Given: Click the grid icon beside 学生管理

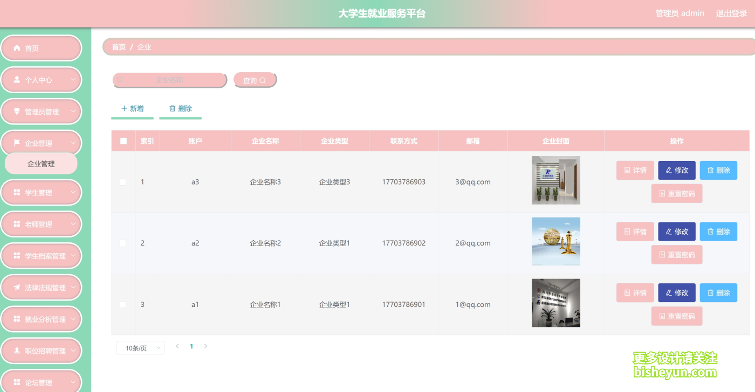Looking at the screenshot, I should tap(16, 192).
